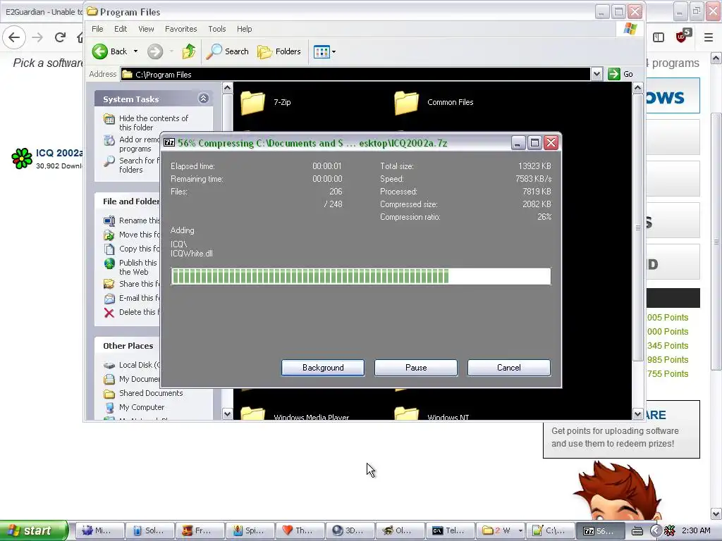
Task: Open My Computer from Other Places
Action: point(141,407)
